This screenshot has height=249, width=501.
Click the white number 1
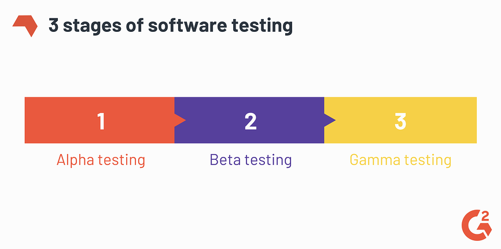101,121
